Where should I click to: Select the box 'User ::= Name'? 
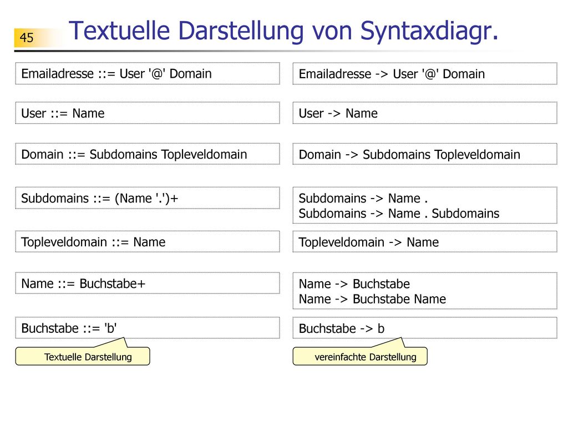point(148,113)
